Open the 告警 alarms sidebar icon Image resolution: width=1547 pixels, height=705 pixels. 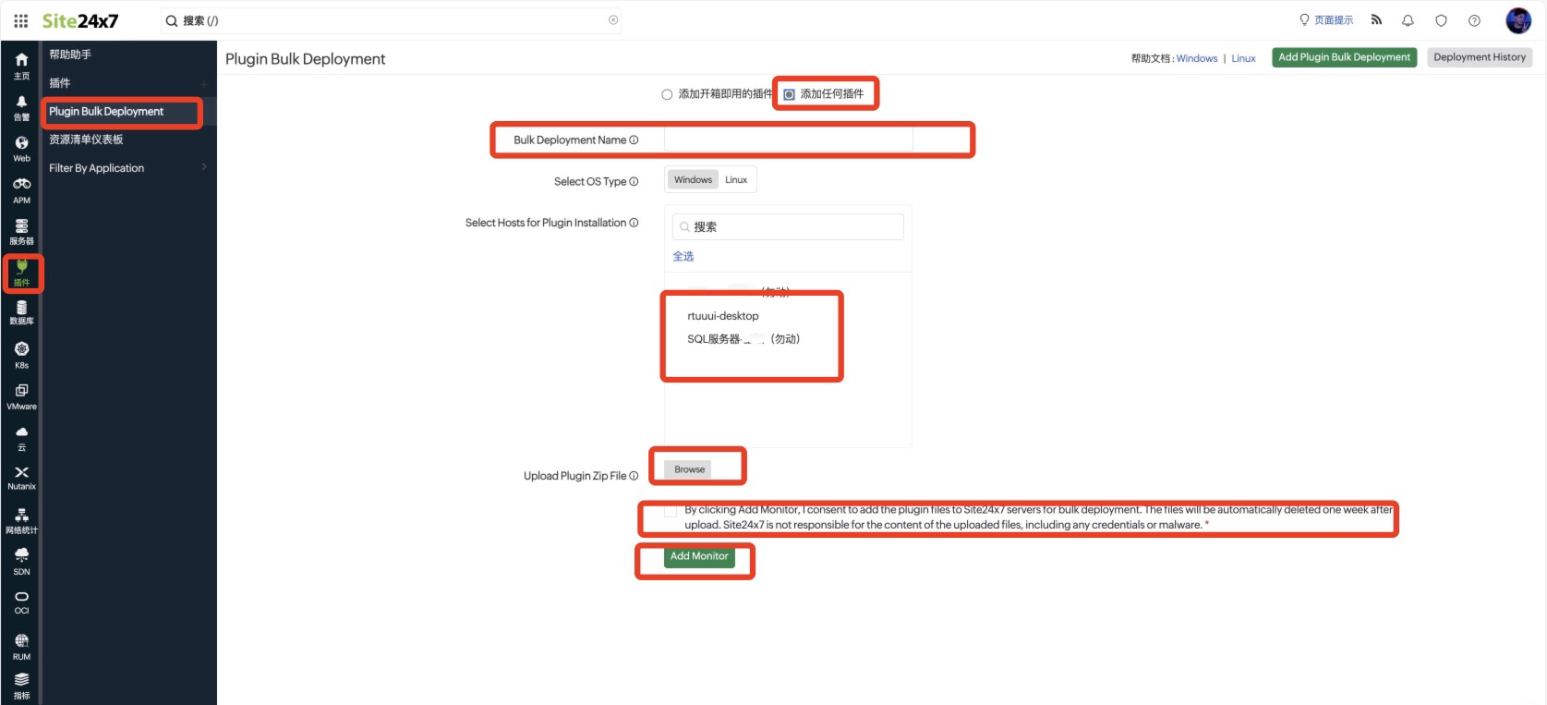(x=21, y=108)
